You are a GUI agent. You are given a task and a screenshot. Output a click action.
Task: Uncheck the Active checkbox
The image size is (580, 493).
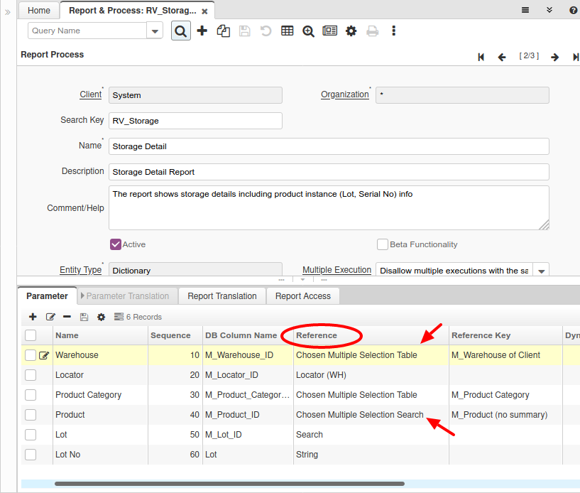(116, 244)
